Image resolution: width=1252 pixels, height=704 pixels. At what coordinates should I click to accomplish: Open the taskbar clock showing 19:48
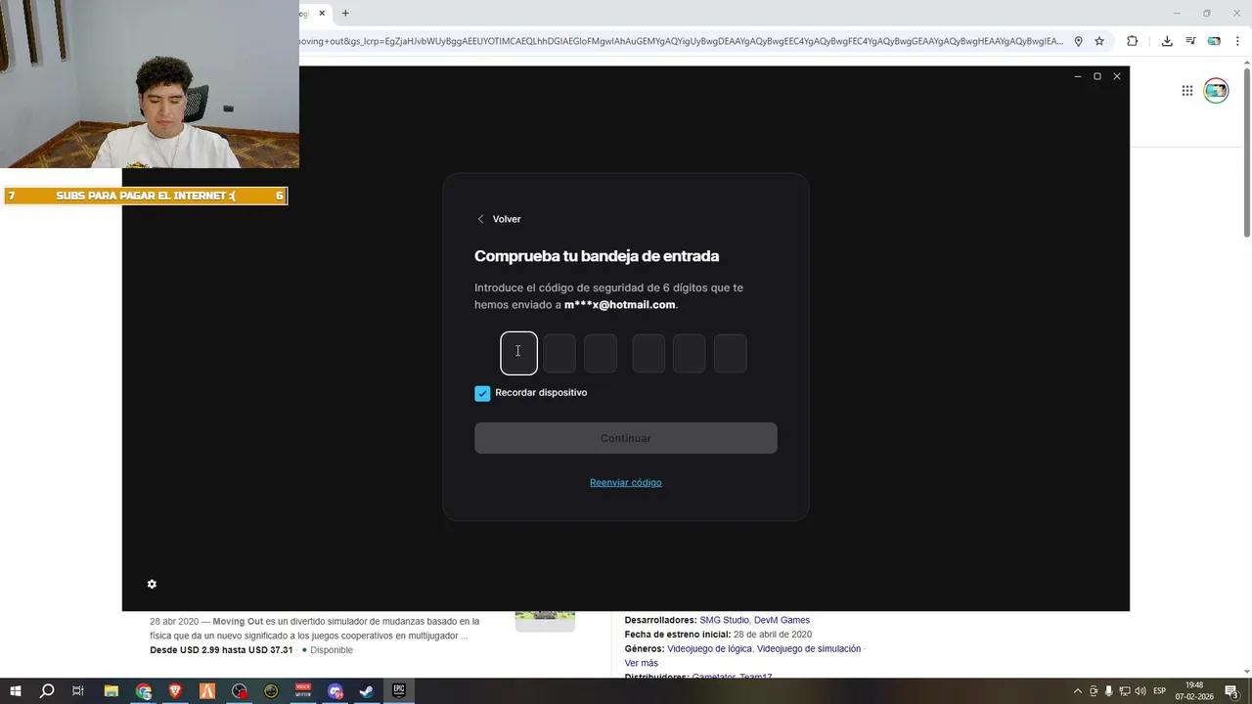[x=1194, y=691]
